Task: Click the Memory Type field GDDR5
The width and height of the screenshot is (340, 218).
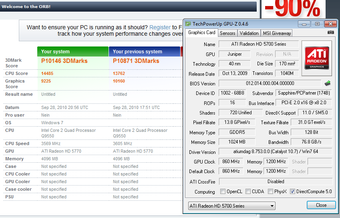Action: [237, 132]
